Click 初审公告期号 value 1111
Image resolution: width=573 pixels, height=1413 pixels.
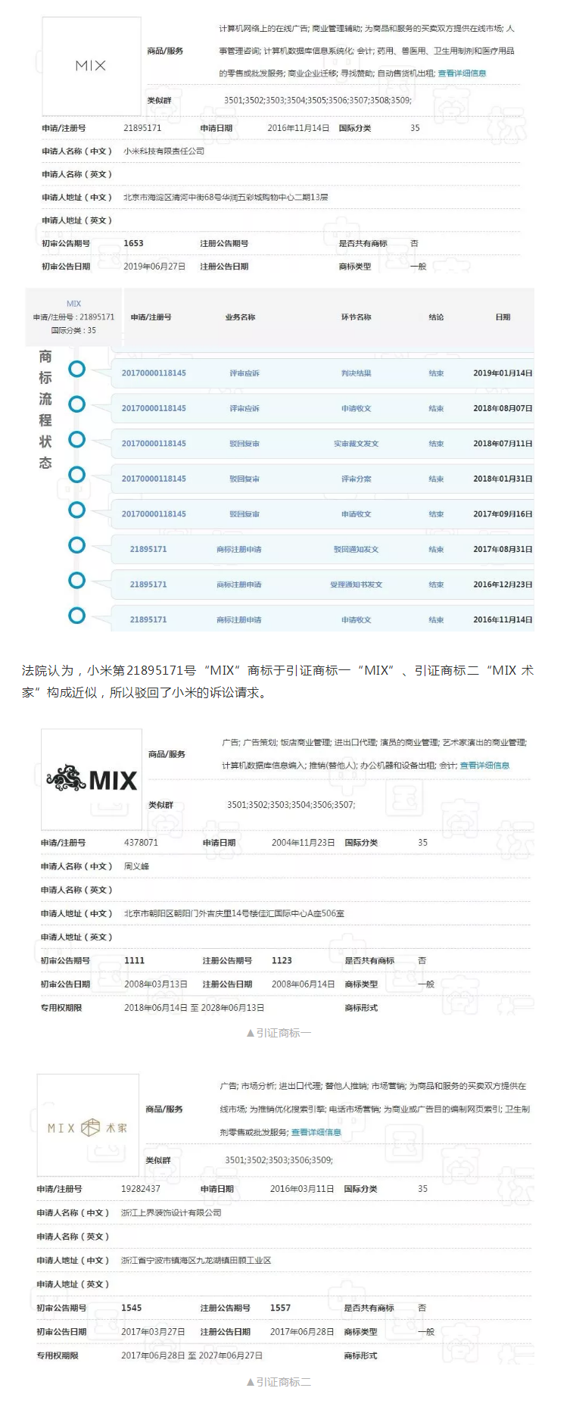pos(134,960)
